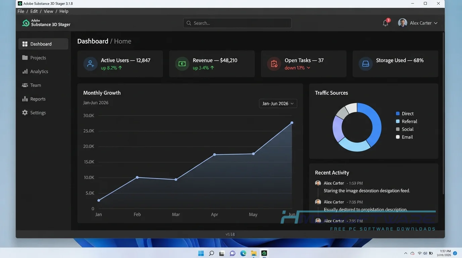Click the Direct legend color swatch
Image resolution: width=462 pixels, height=258 pixels.
(398, 114)
